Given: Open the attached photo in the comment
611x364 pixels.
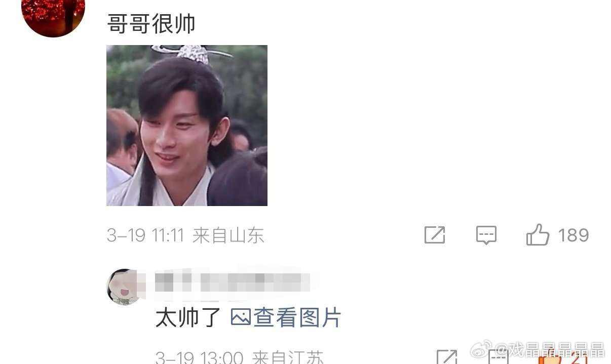Looking at the screenshot, I should (187, 126).
